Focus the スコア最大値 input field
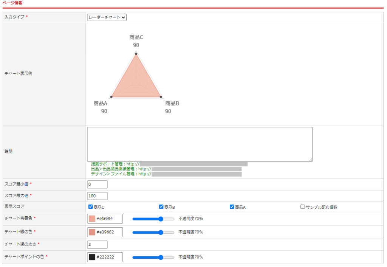The width and height of the screenshot is (387, 267). pos(97,196)
